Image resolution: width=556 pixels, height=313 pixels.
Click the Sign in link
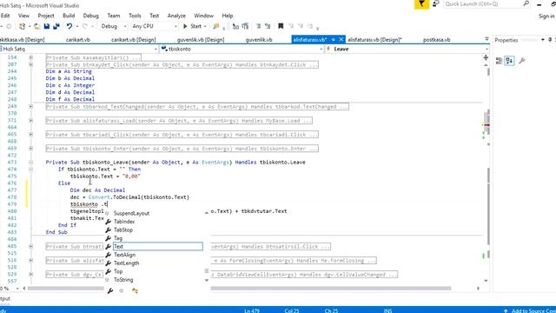[546, 16]
